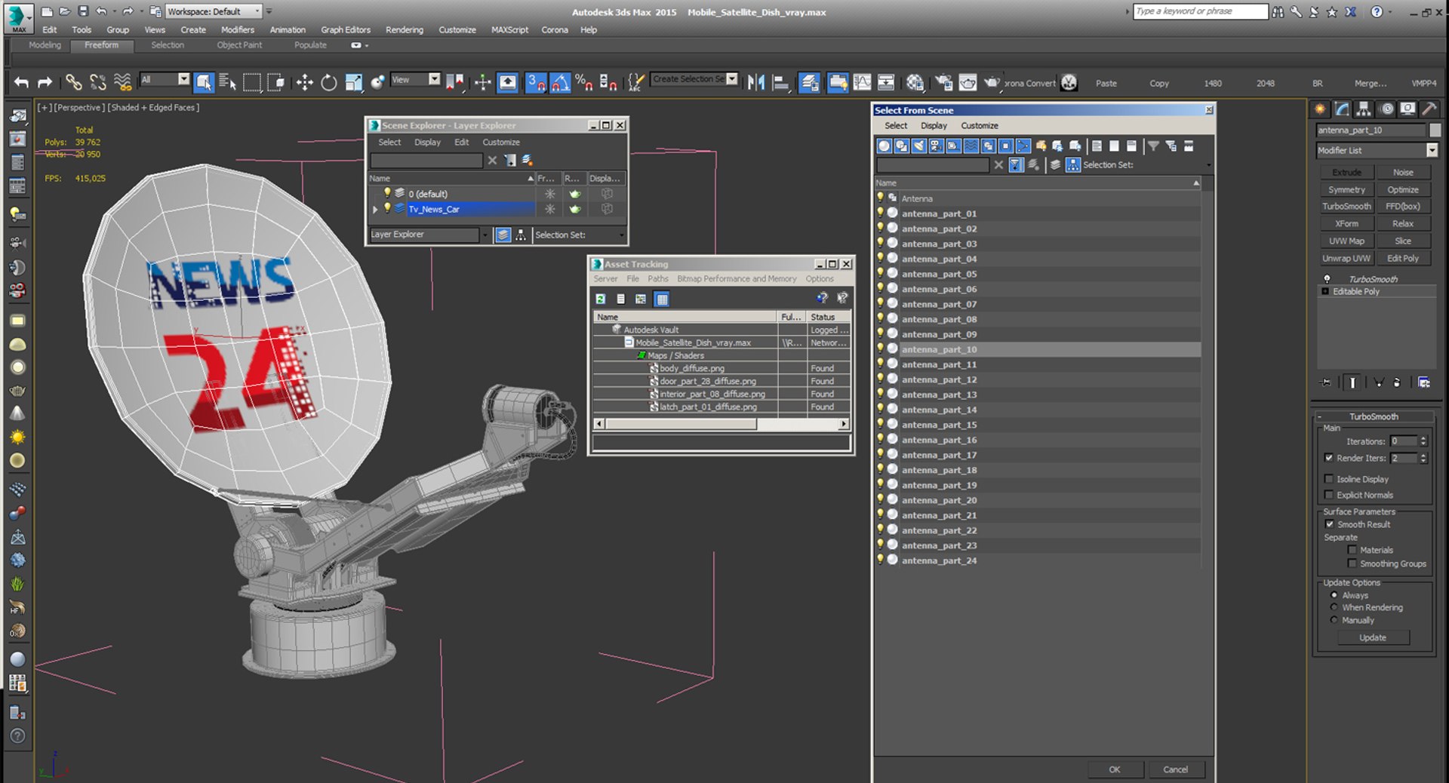Select the Always update option

(1334, 595)
